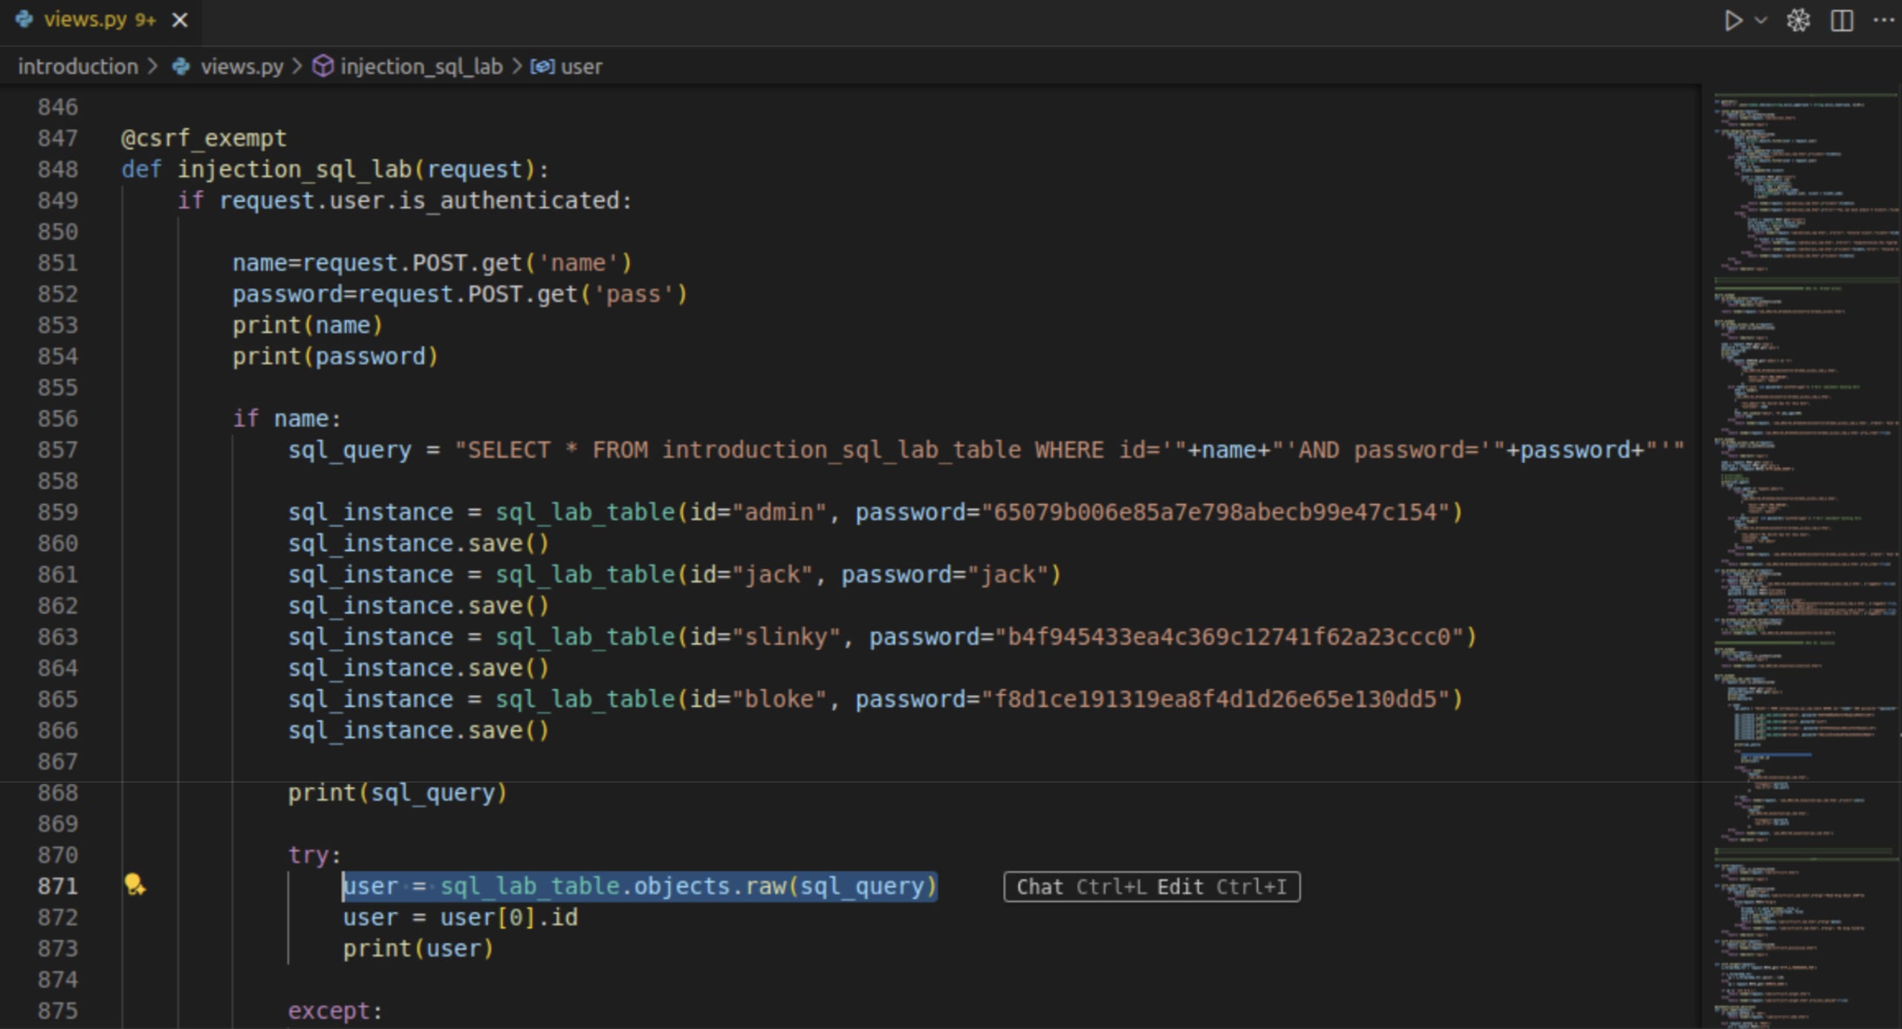Click the highlighted sql_lab_table.objects.raw selection
Image resolution: width=1902 pixels, height=1029 pixels.
point(639,885)
